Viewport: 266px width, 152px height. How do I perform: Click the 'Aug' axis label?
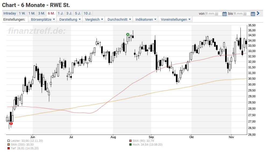(113, 137)
